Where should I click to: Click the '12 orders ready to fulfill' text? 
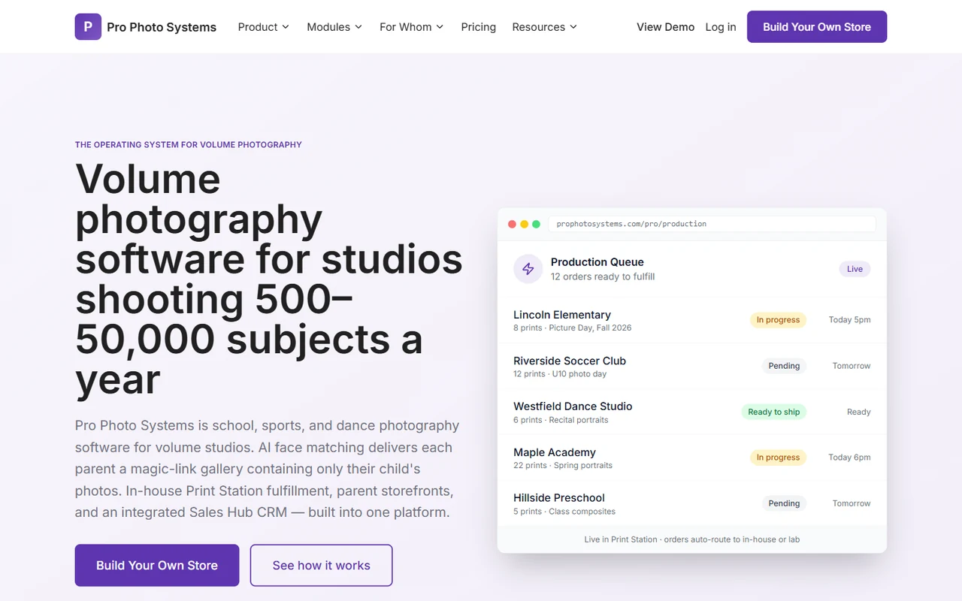603,276
